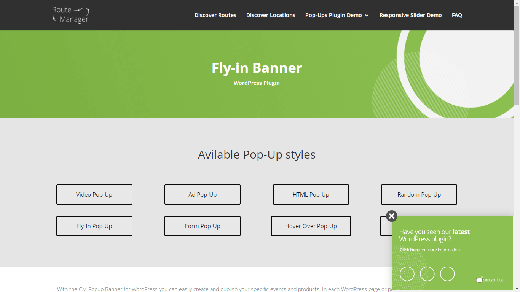Viewport: 520px width, 292px height.
Task: Click the Video Pop-Up button
Action: 94,195
